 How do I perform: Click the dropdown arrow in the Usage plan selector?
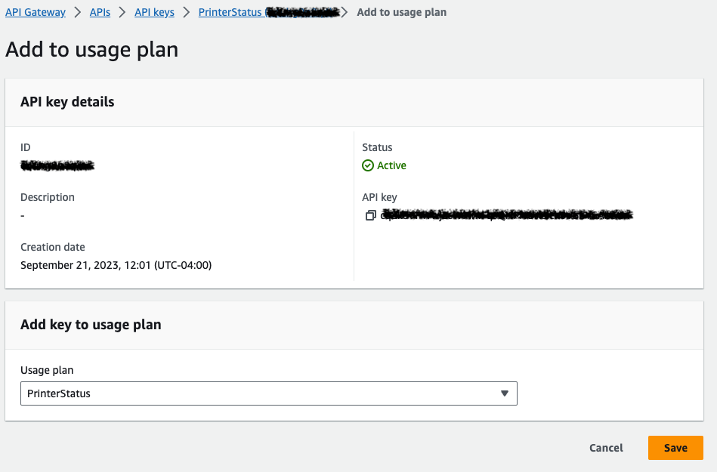coord(504,393)
